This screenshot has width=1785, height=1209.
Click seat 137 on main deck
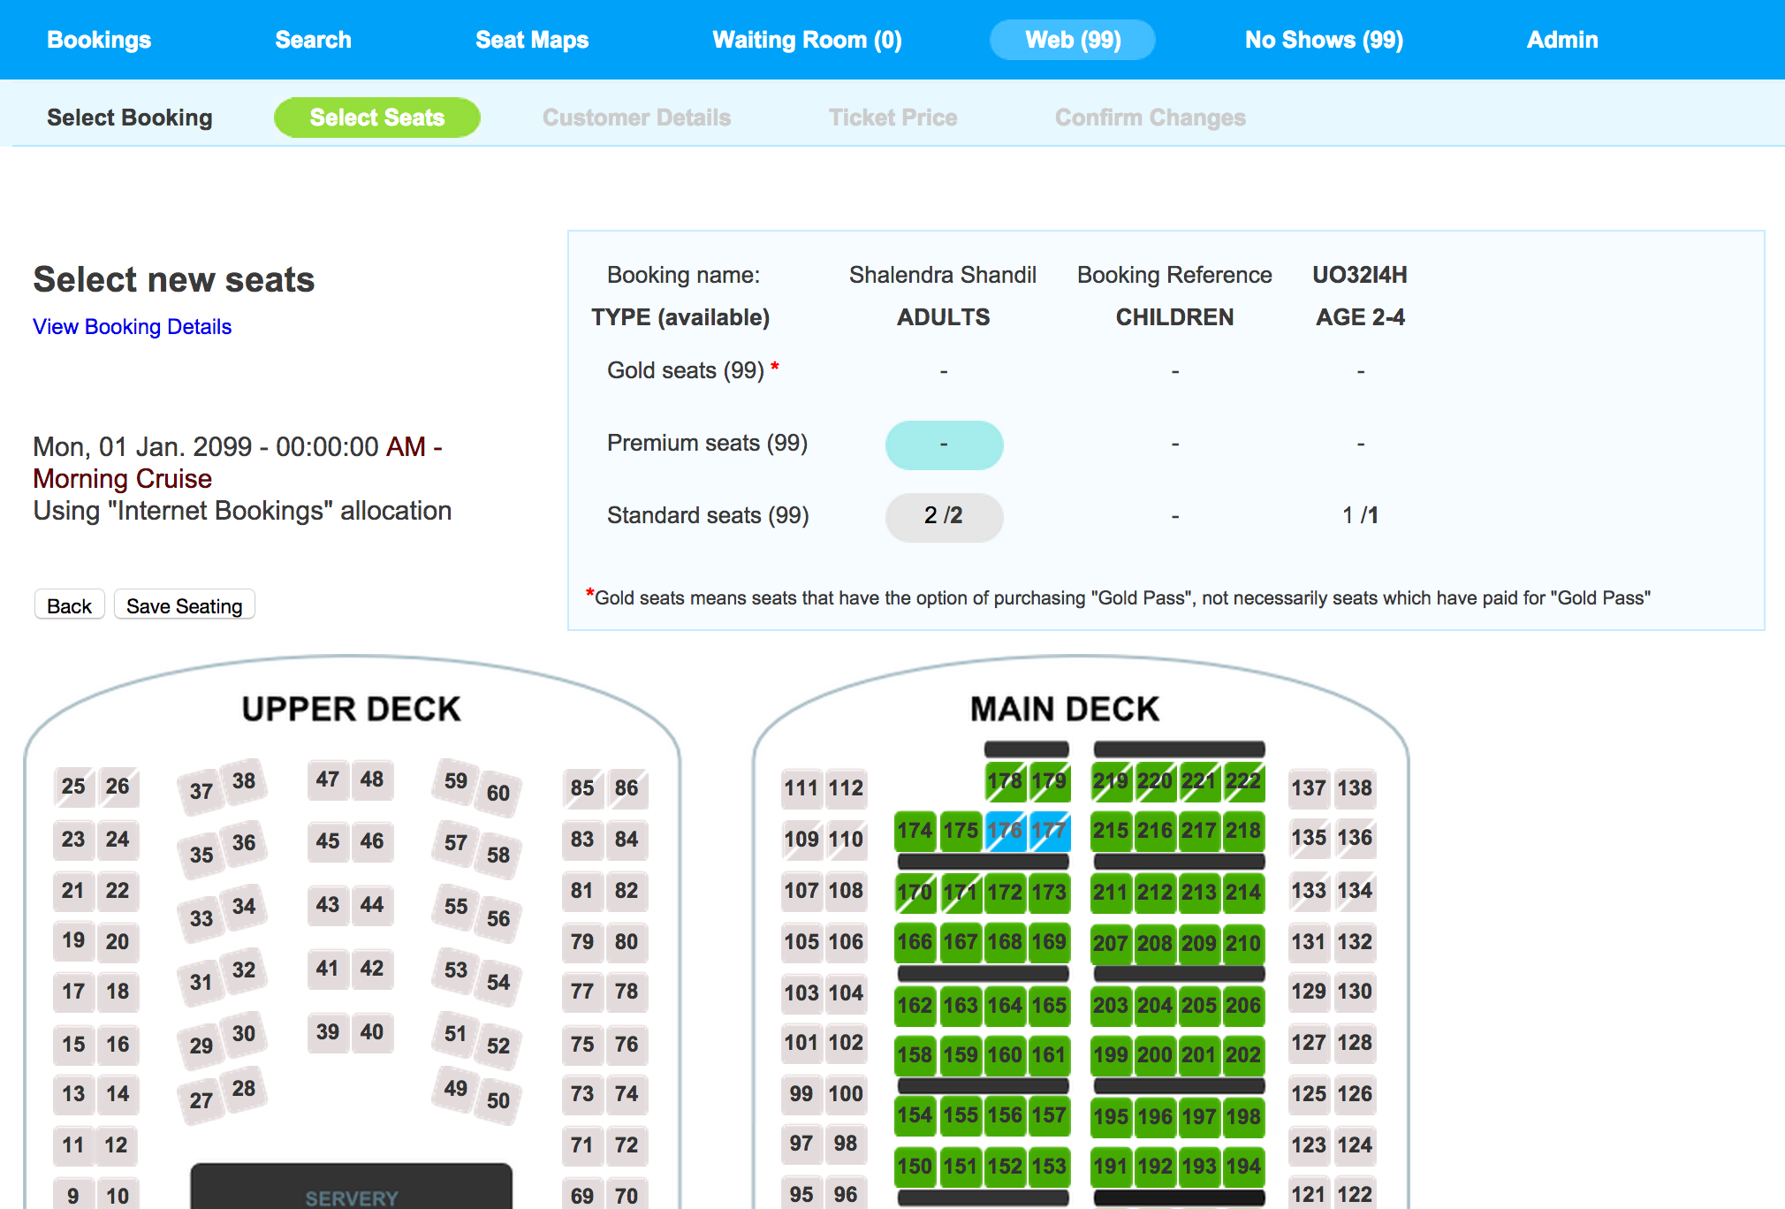click(x=1308, y=788)
